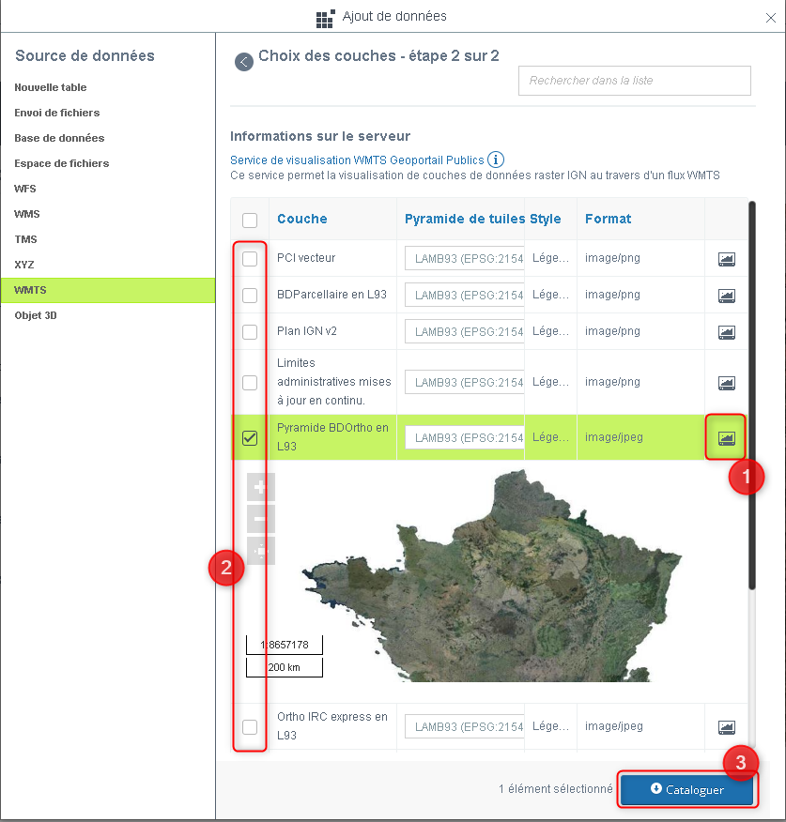Viewport: 786px width, 822px height.
Task: Open tile pyramid dropdown for Ortho IRC express
Action: pos(464,726)
